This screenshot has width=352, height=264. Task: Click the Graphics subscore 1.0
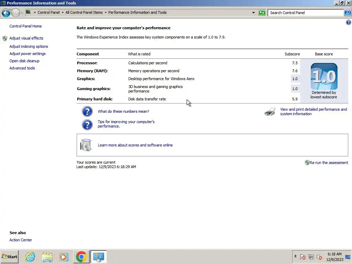pos(295,79)
